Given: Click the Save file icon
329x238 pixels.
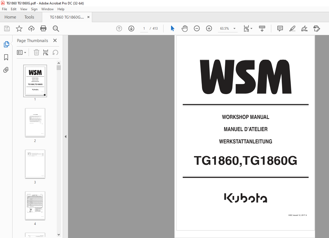Looking at the screenshot, I should [7, 29].
